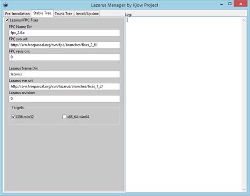The image size is (250, 196).
Task: Maximize the Lazarus Manager window
Action: click(x=230, y=4)
